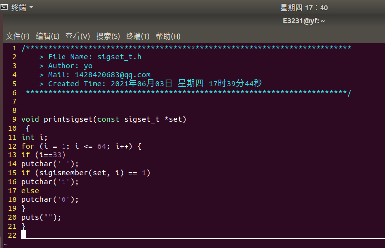Open the 帮助(H) menu
Screen dimensions: 385x248
pyautogui.click(x=168, y=36)
